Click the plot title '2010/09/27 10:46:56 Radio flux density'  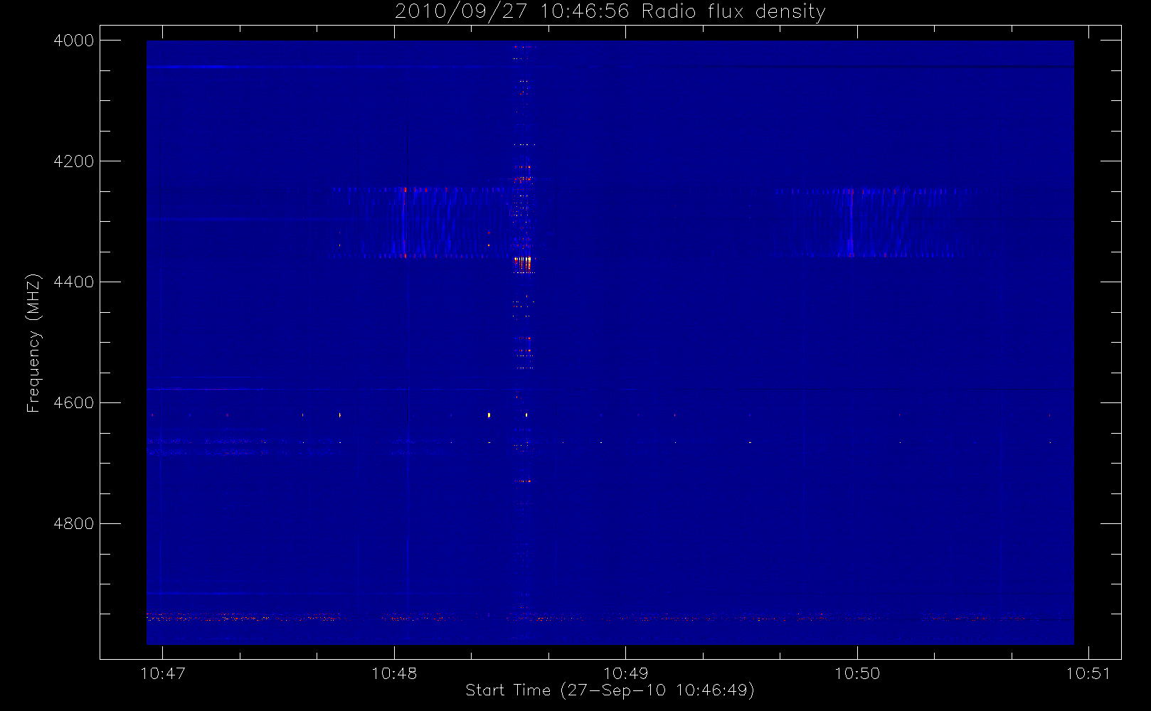tap(610, 12)
